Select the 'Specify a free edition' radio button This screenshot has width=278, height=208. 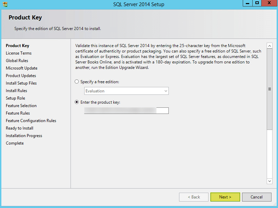[76, 81]
